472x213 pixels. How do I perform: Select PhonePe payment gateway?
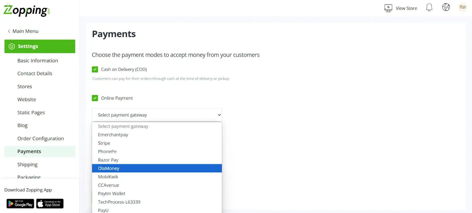tap(157, 151)
